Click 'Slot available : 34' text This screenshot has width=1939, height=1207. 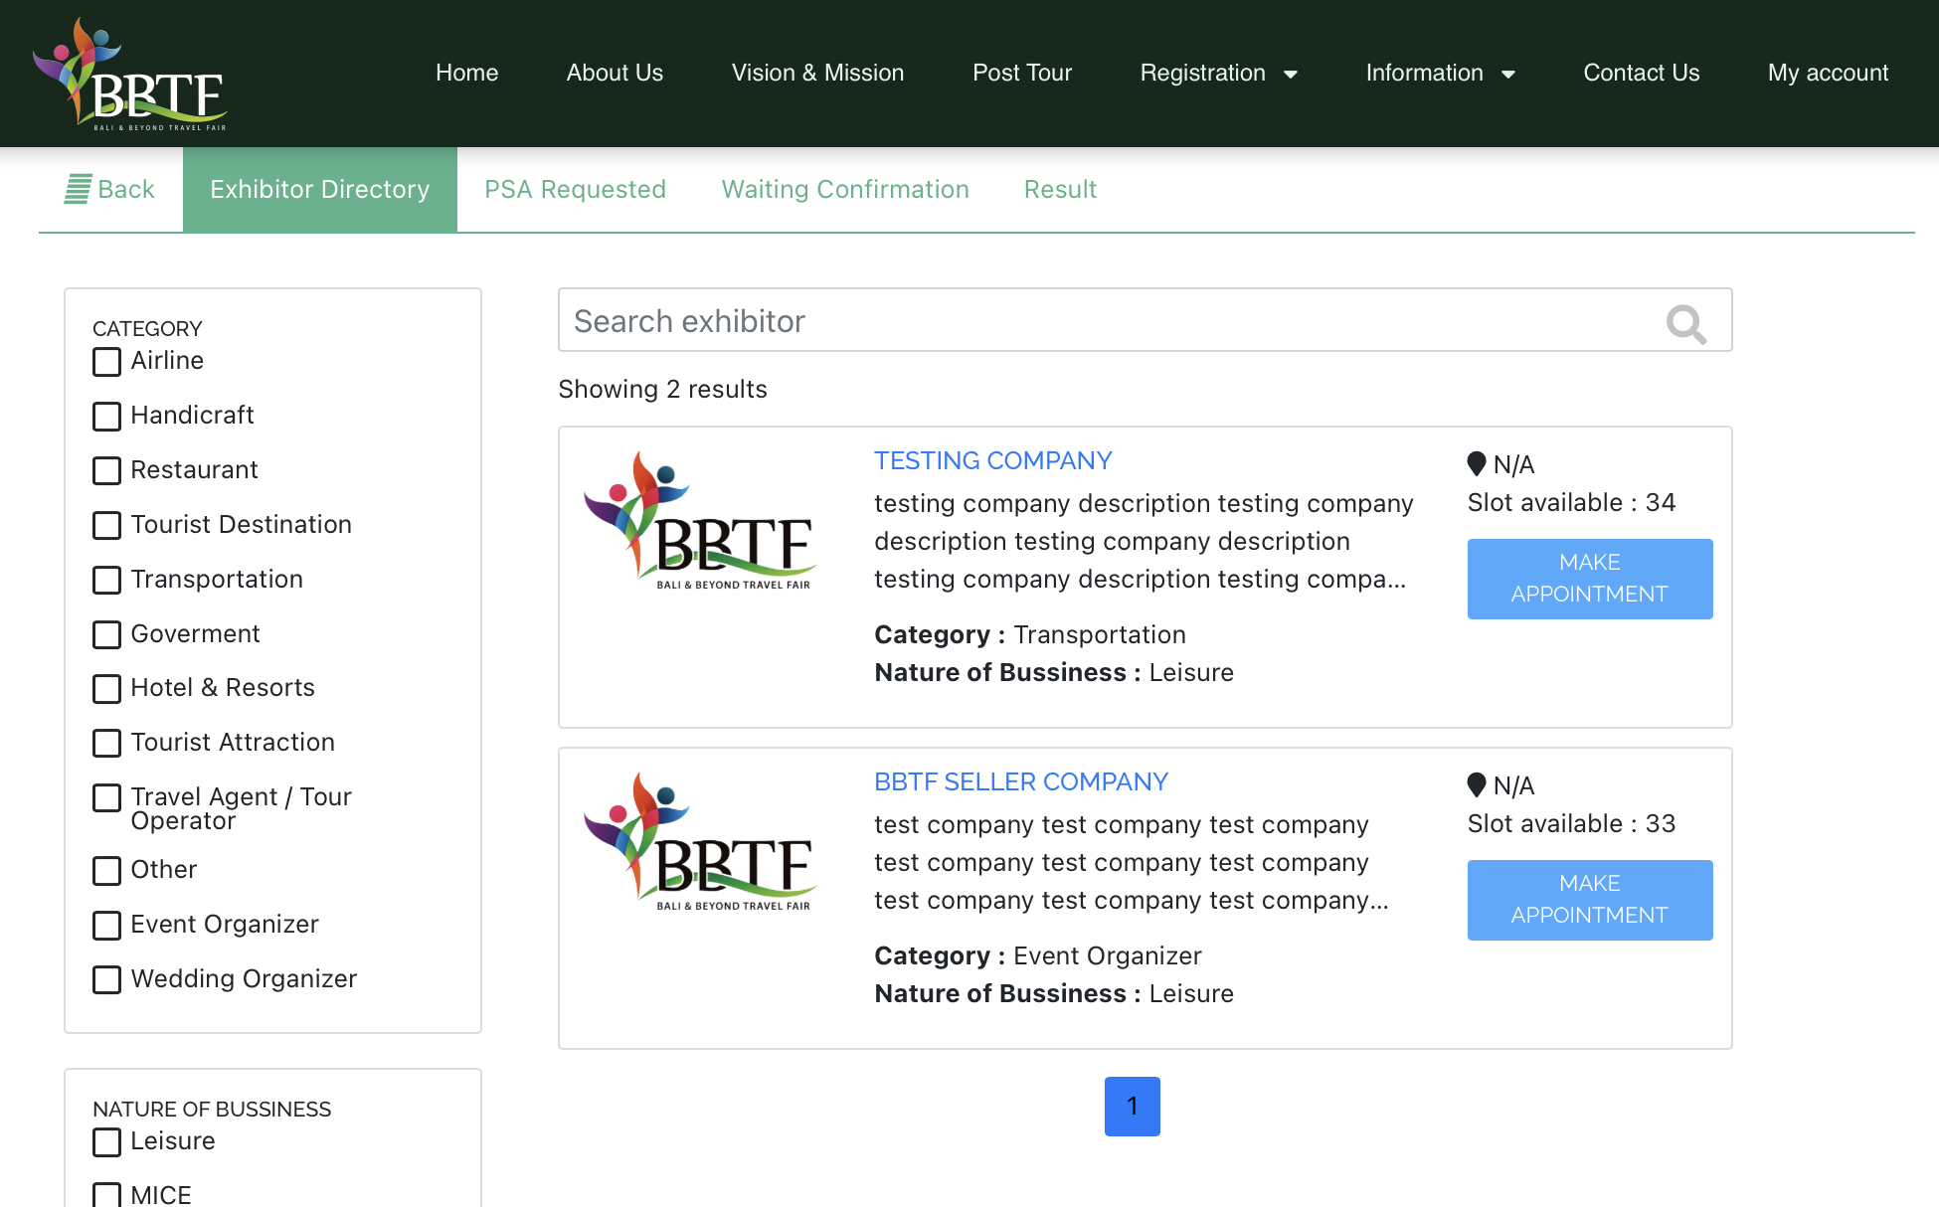pos(1571,502)
